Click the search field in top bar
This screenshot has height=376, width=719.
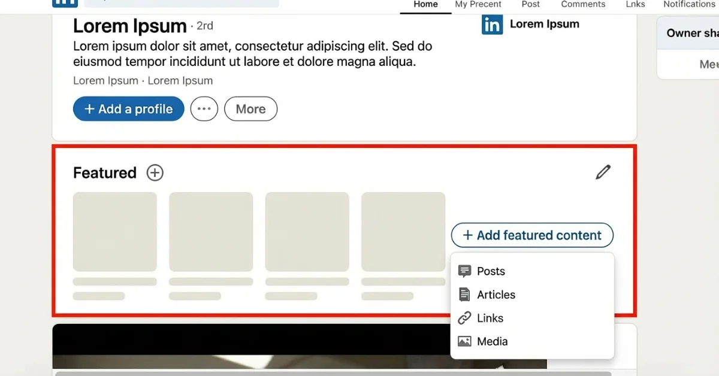point(181,4)
